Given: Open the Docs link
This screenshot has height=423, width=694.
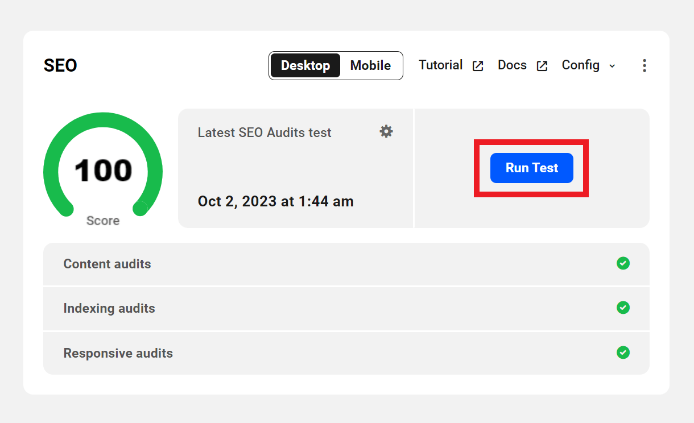Looking at the screenshot, I should 513,65.
